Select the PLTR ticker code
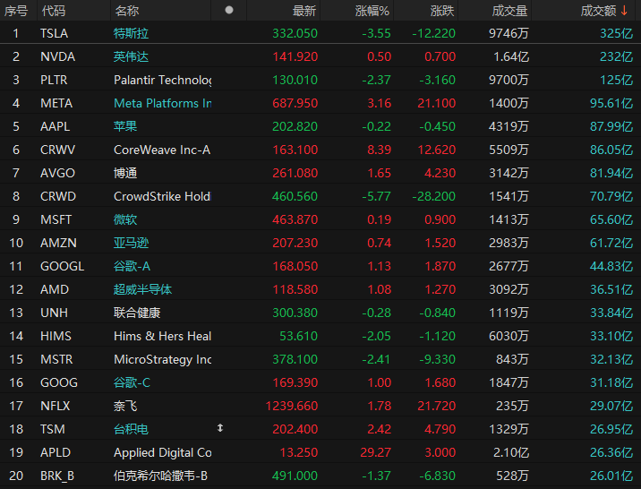This screenshot has height=489, width=641. pyautogui.click(x=54, y=80)
